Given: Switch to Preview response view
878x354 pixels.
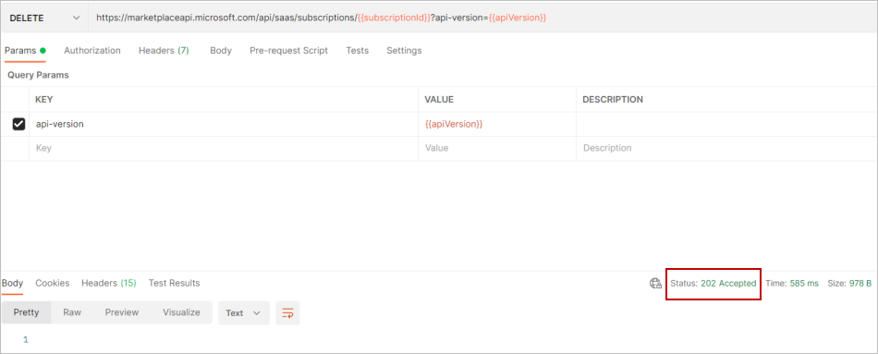Looking at the screenshot, I should coord(122,312).
